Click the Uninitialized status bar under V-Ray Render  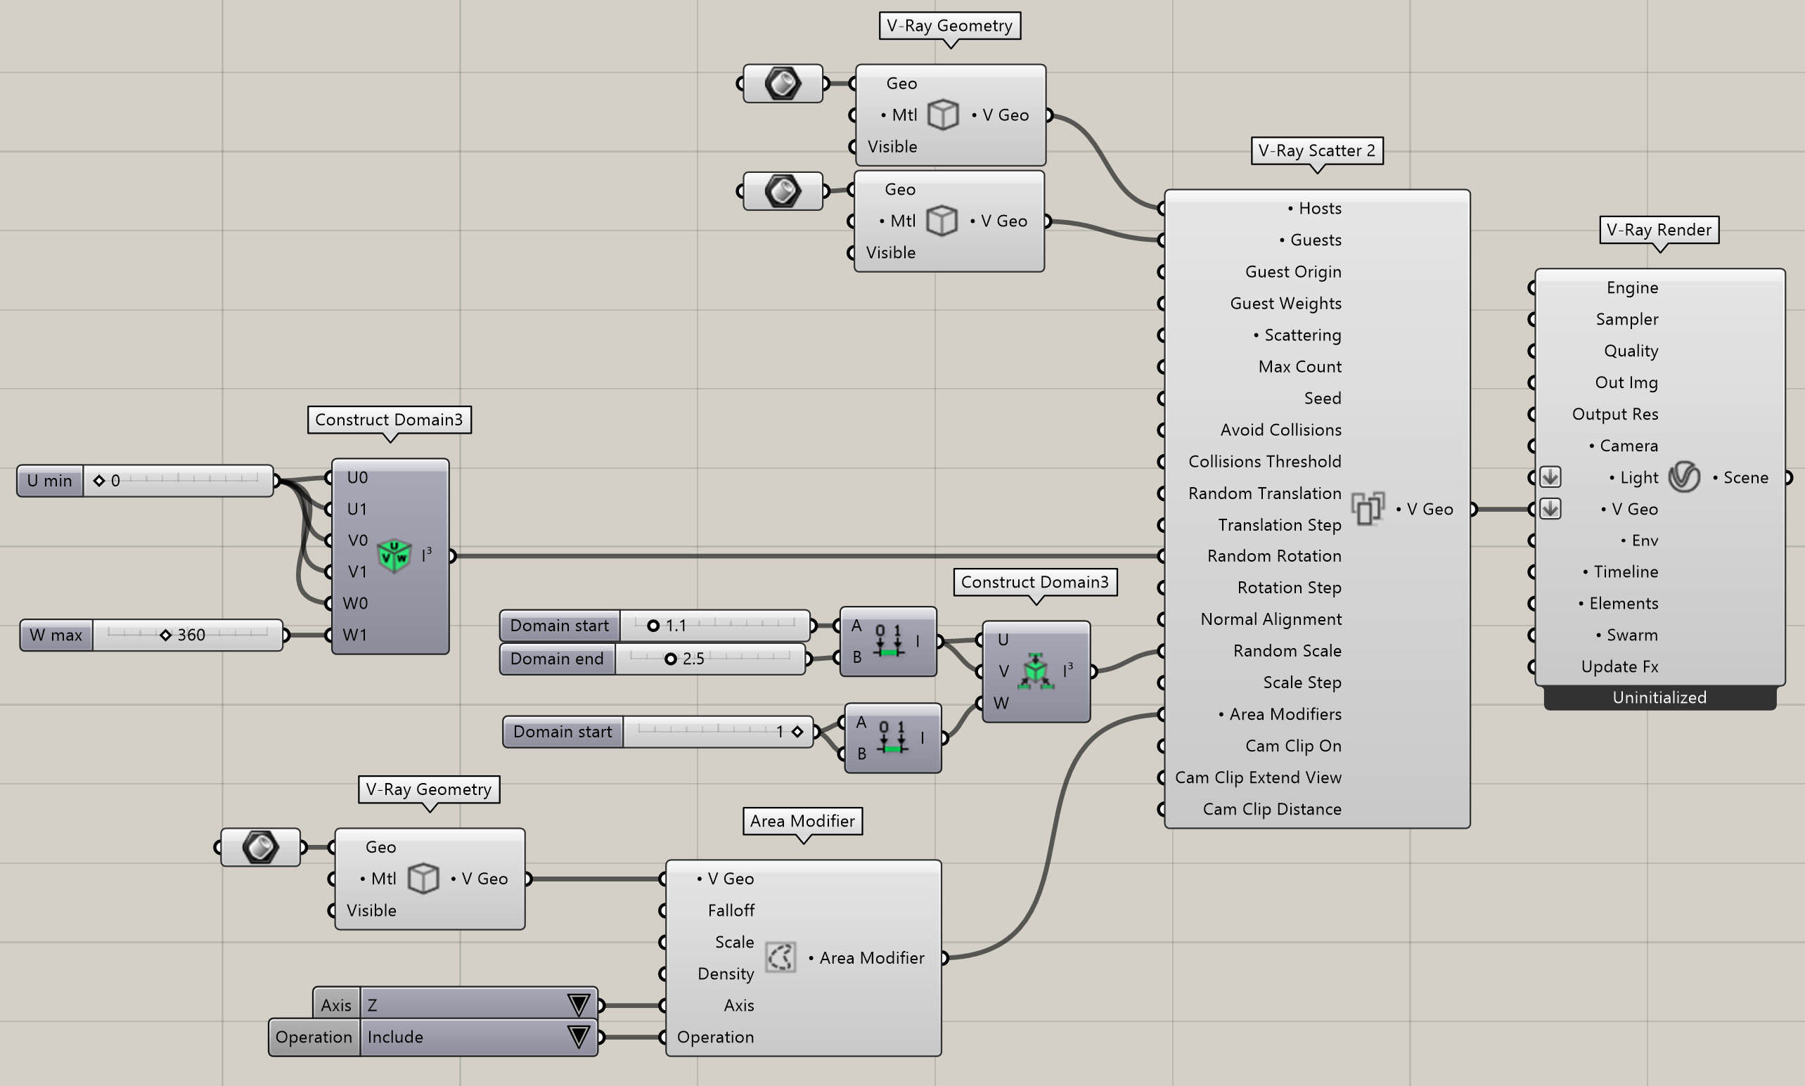tap(1659, 698)
